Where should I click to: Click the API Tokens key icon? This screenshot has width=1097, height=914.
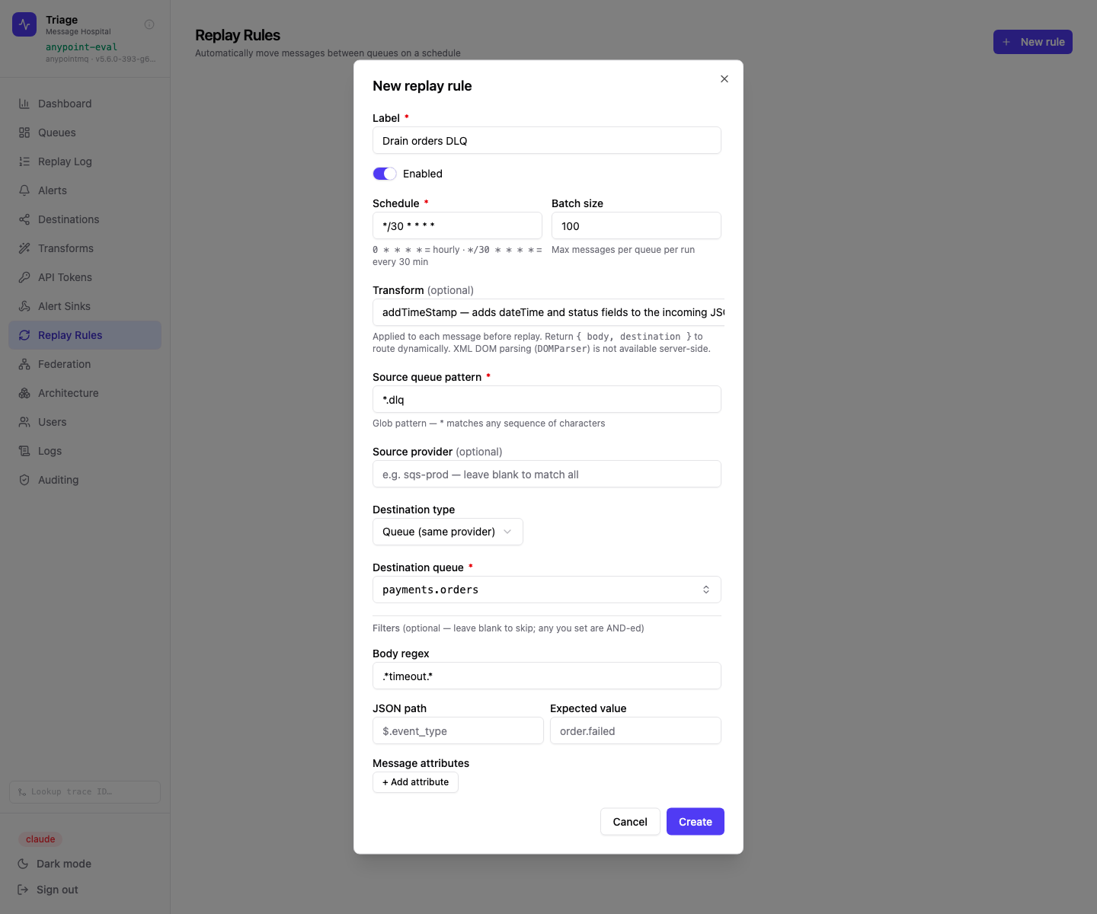pyautogui.click(x=24, y=277)
